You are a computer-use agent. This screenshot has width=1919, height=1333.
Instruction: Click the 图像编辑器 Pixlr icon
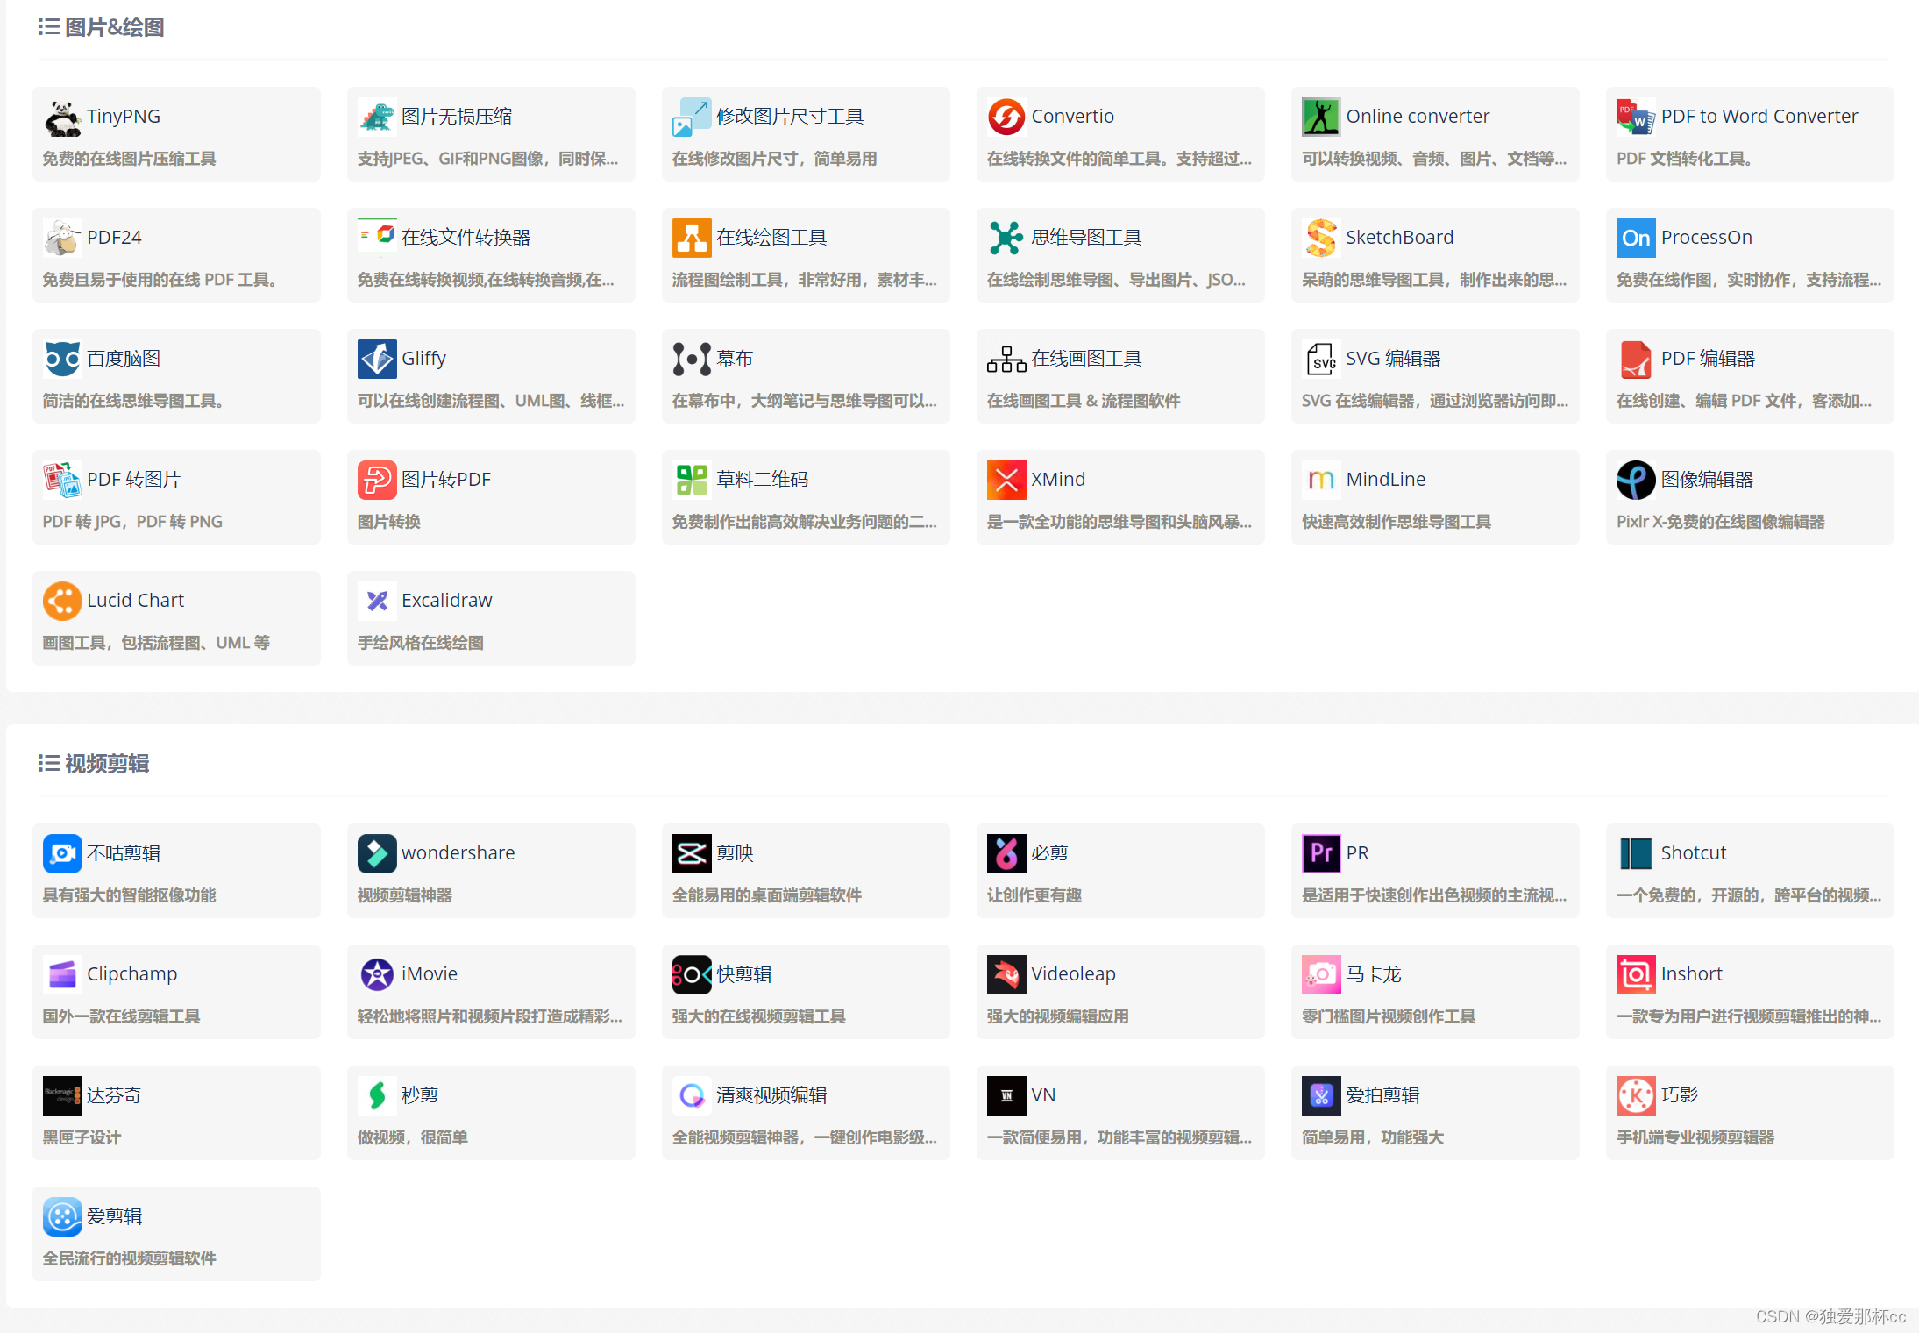pos(1636,480)
